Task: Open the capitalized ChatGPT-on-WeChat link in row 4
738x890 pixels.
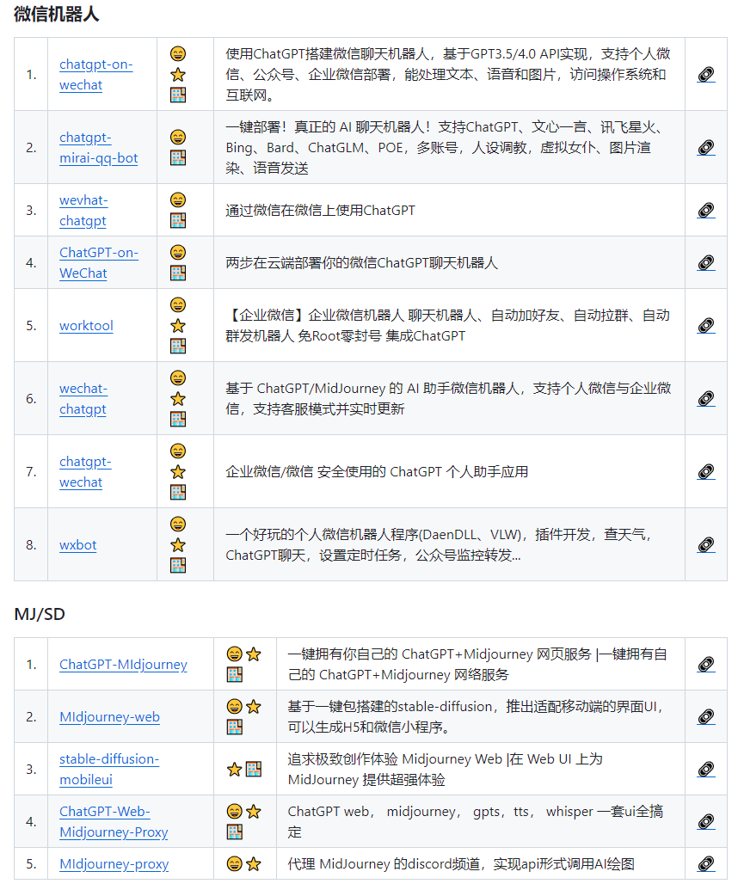Action: 99,263
